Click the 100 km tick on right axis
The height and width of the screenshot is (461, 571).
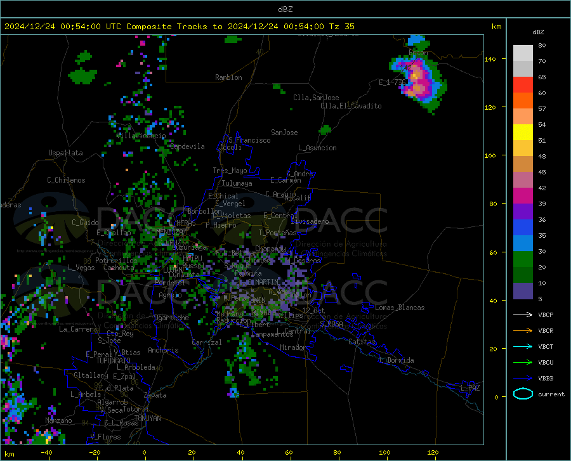point(490,155)
